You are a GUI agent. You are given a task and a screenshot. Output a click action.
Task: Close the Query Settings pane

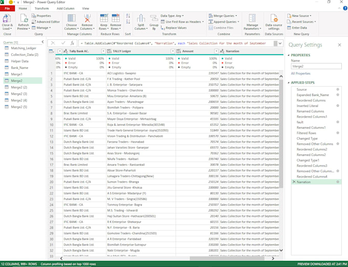[x=339, y=45]
